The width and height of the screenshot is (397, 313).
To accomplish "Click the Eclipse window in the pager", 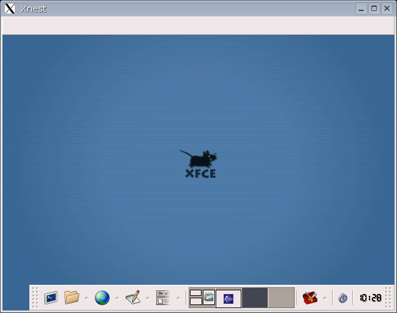I will click(x=229, y=299).
